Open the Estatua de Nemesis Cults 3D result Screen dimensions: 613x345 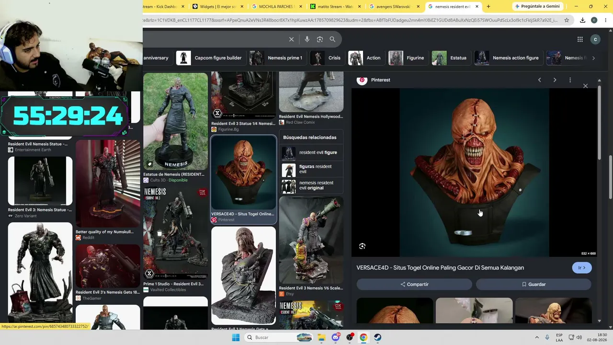point(175,128)
